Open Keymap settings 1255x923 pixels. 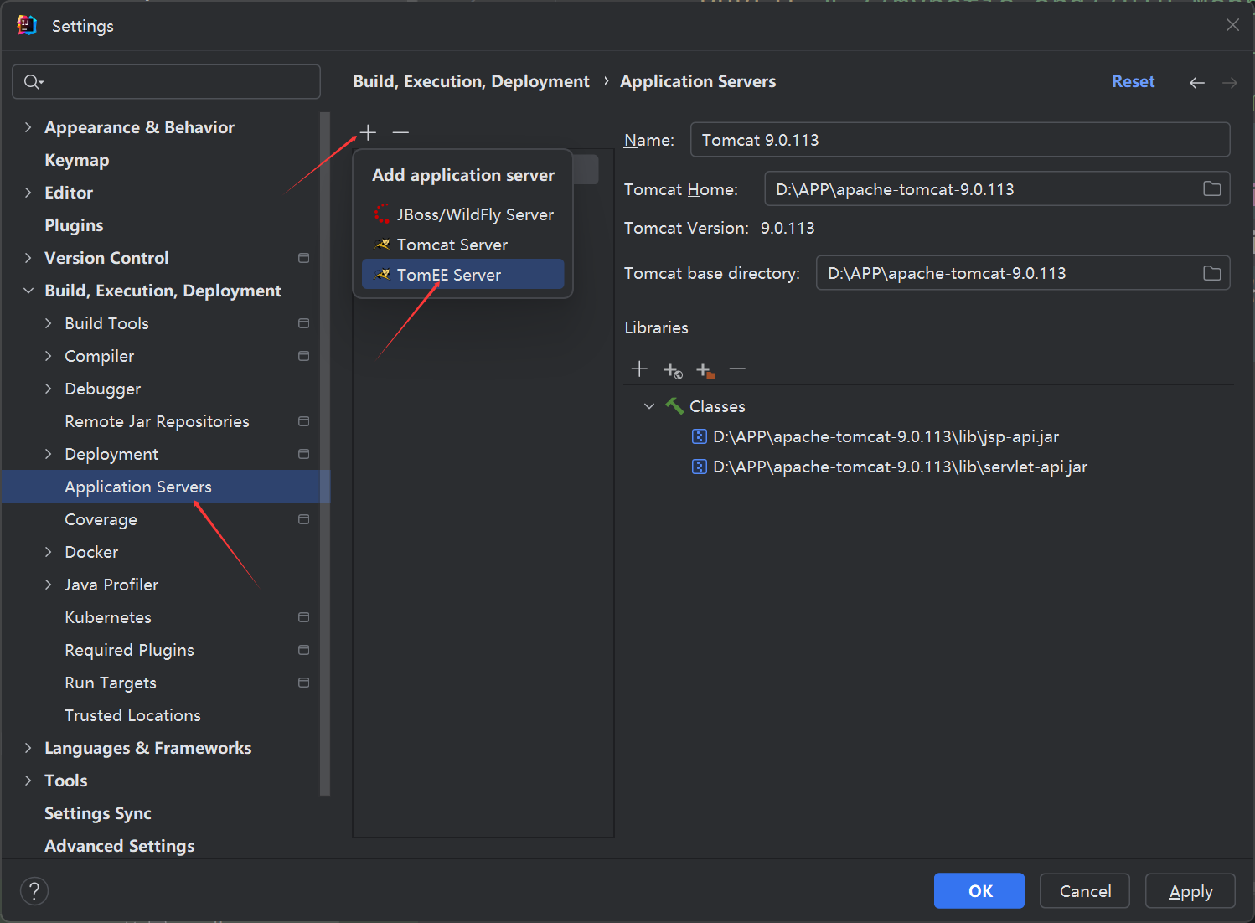click(x=77, y=160)
